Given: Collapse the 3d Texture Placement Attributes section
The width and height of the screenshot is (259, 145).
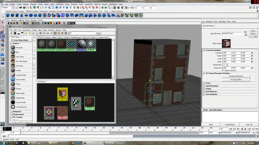Looking at the screenshot, I should (x=203, y=73).
